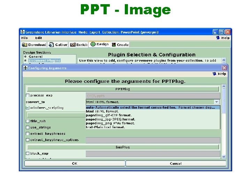This screenshot has width=251, height=188.
Task: Open the File menu
Action: click(x=24, y=38)
